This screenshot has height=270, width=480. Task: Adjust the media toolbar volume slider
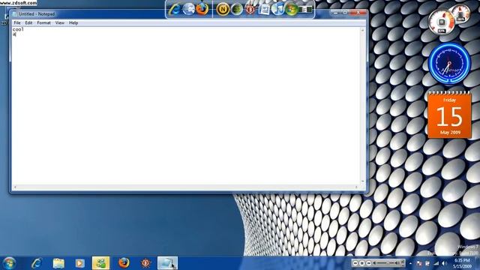[x=387, y=263]
